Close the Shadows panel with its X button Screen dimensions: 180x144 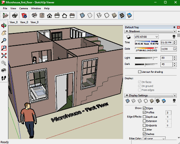coord(175,31)
